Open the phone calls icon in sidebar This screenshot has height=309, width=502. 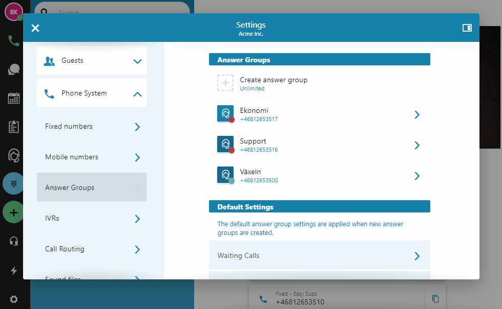tap(14, 40)
